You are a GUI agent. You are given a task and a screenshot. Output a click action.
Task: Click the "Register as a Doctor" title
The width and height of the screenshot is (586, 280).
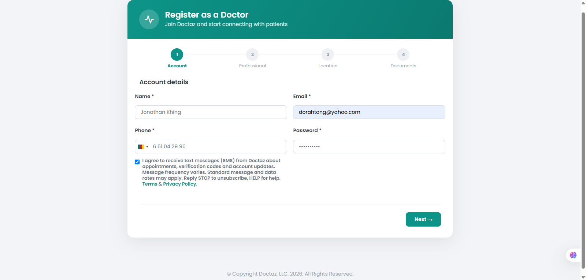pyautogui.click(x=207, y=15)
